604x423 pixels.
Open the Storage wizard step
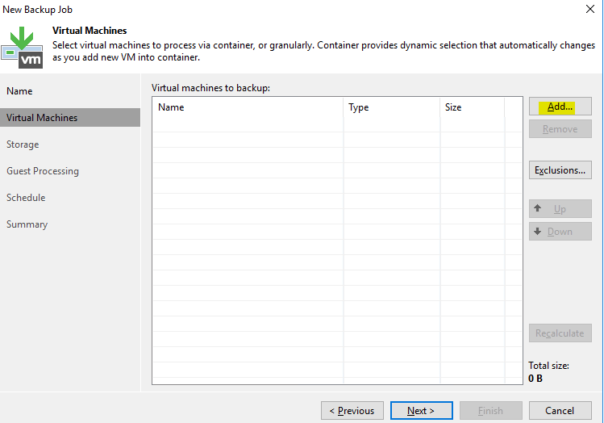(23, 144)
